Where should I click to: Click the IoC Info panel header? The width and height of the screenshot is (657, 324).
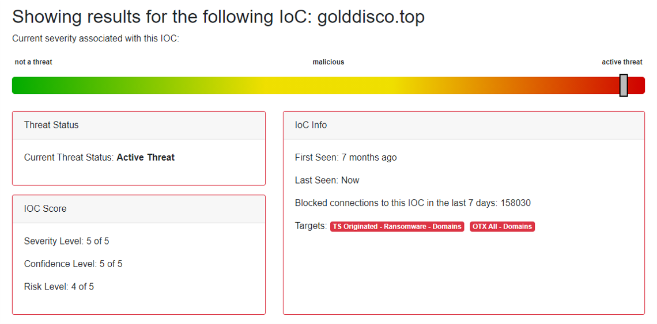click(x=311, y=125)
